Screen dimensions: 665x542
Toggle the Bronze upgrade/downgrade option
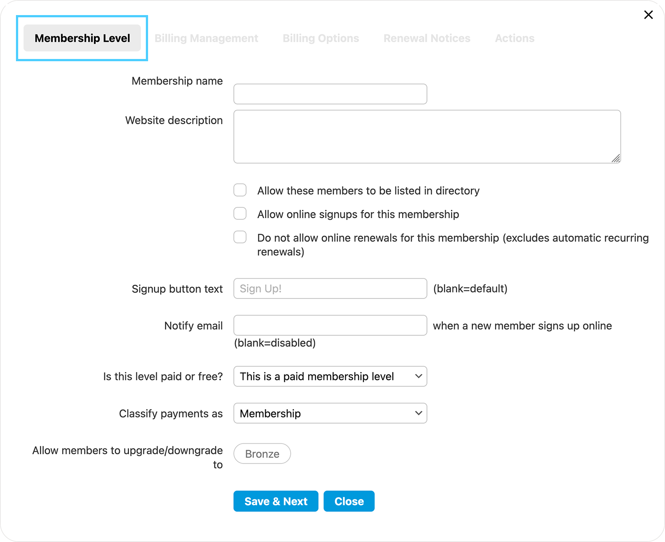tap(262, 454)
